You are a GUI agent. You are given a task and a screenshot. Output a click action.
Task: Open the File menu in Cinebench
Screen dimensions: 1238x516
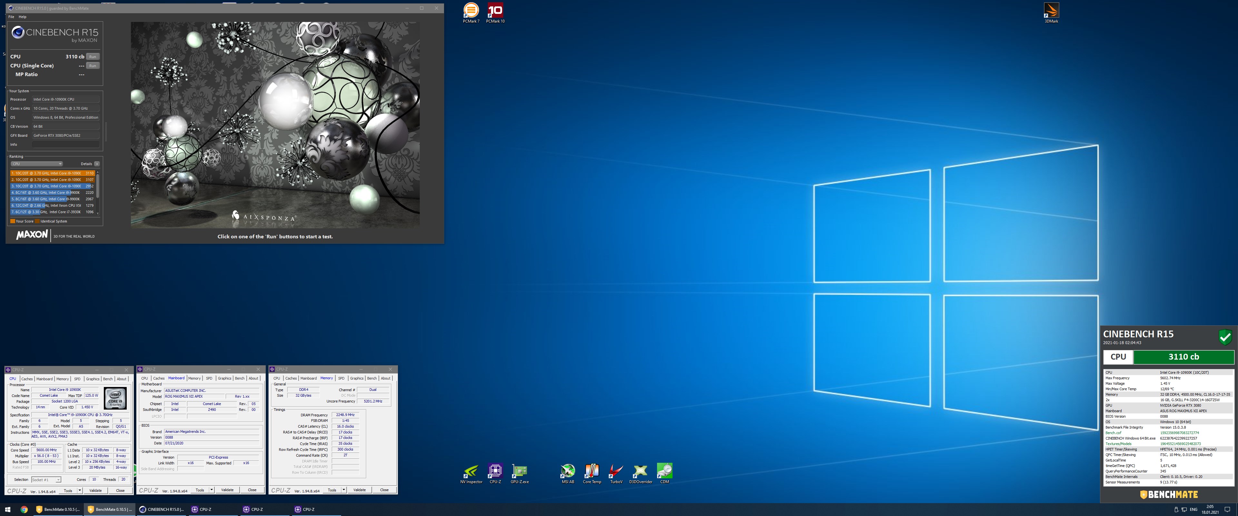pos(11,17)
